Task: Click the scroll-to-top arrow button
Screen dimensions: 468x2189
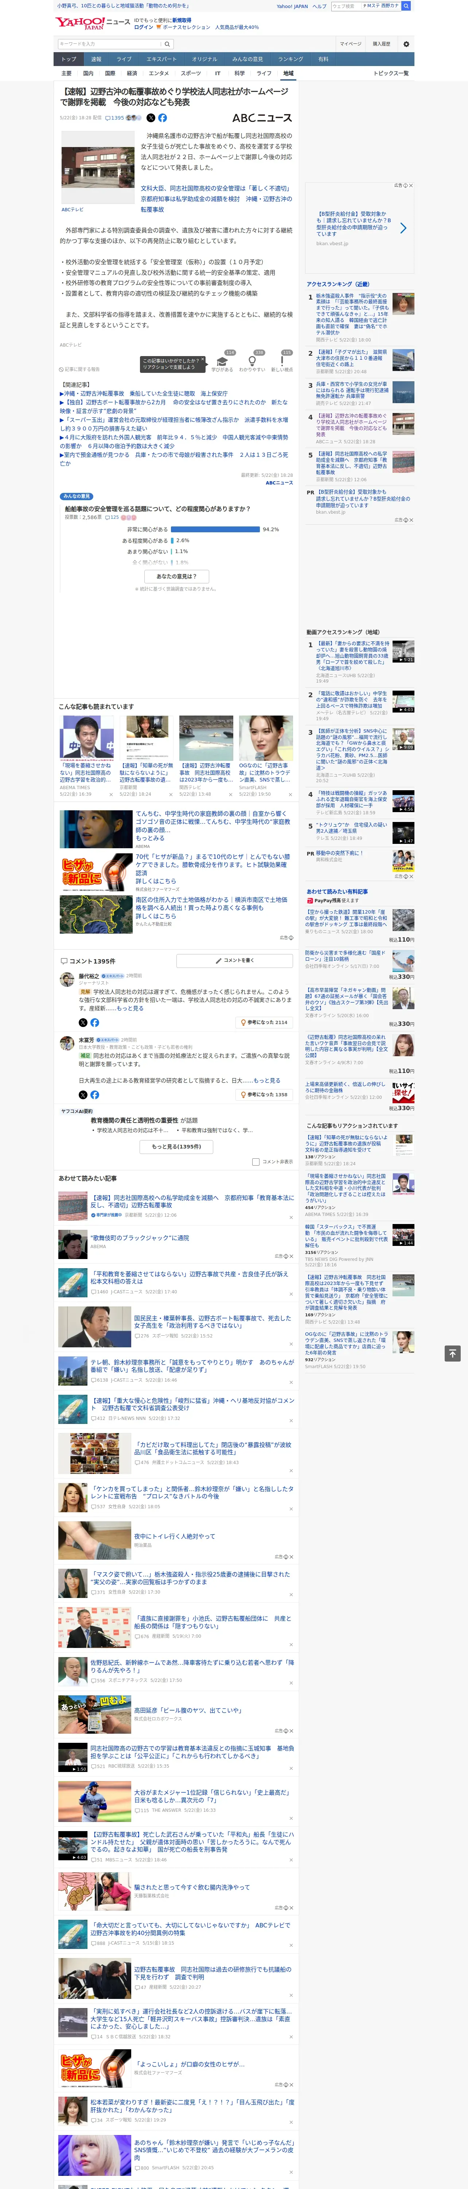Action: click(453, 1353)
